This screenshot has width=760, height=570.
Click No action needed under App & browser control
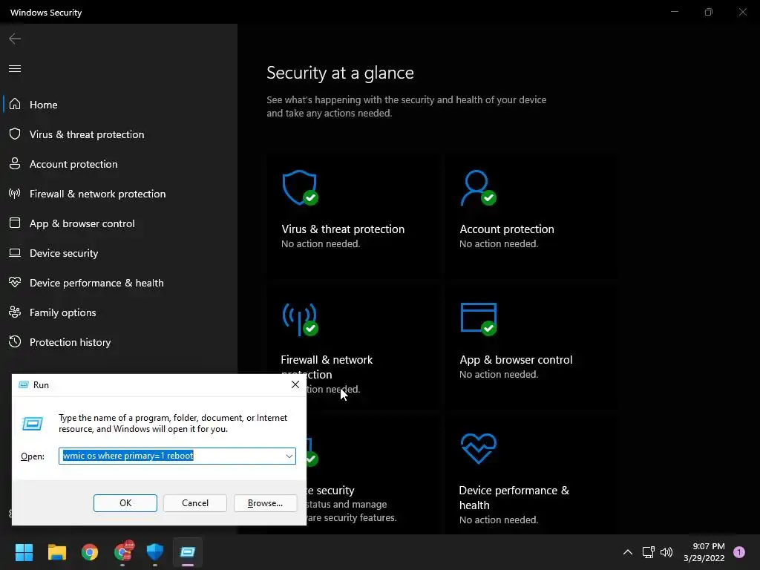pos(499,375)
